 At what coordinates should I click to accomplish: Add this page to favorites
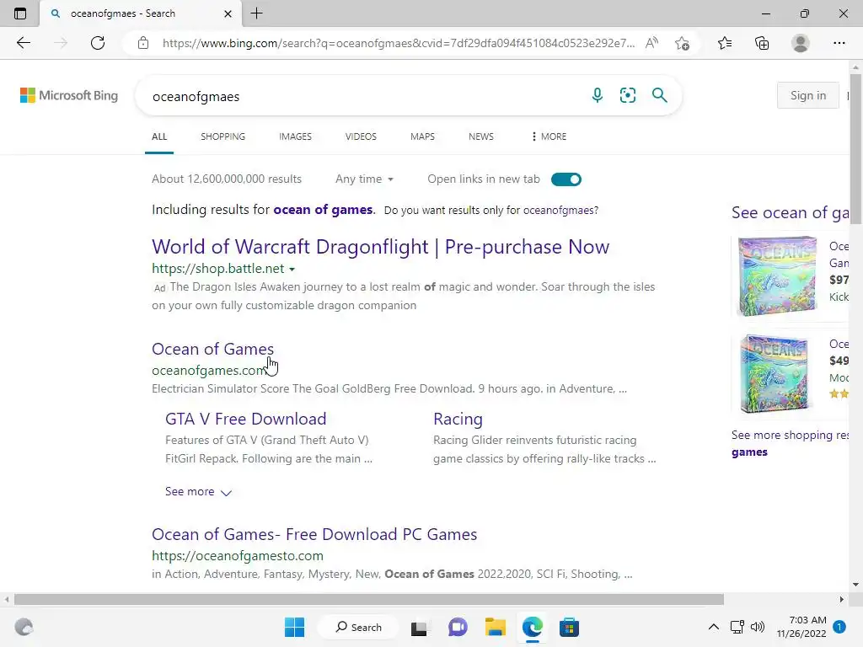pyautogui.click(x=682, y=43)
